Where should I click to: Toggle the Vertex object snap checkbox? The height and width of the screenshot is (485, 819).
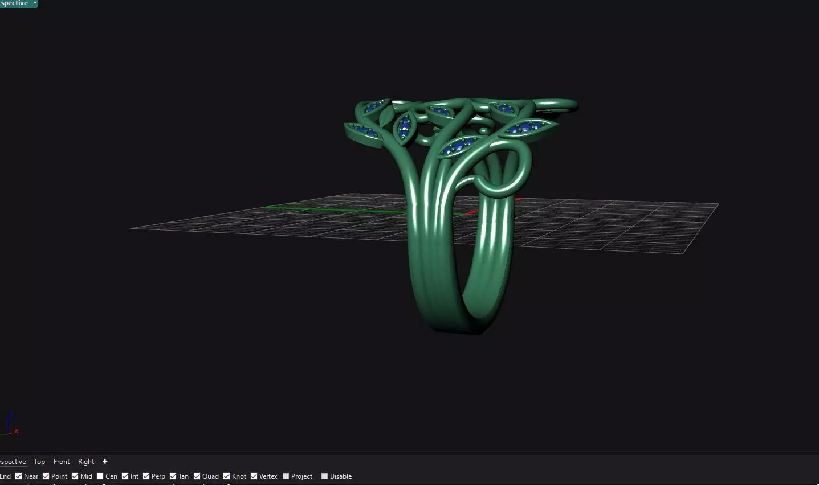254,476
